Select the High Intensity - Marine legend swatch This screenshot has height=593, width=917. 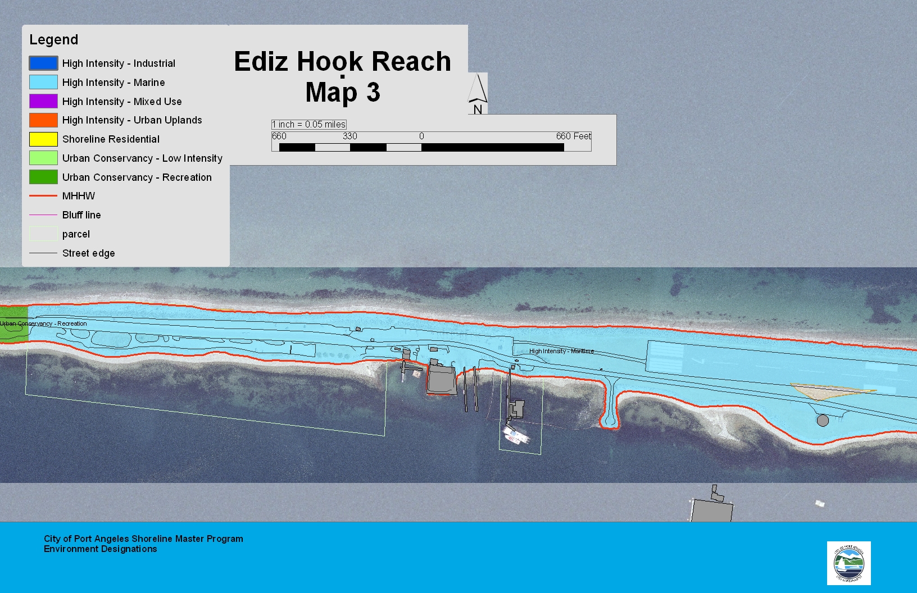click(x=43, y=83)
